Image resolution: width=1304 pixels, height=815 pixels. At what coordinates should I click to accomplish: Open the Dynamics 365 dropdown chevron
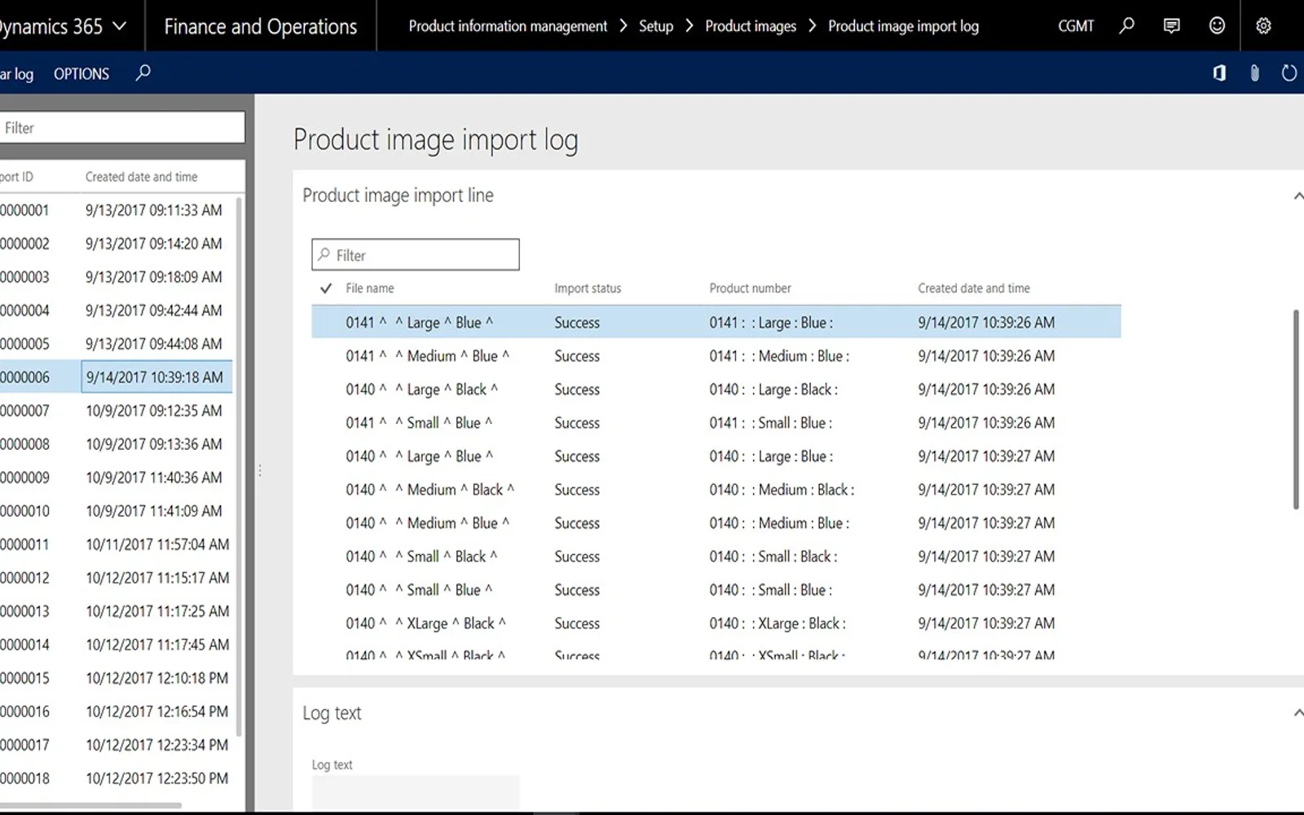coord(120,26)
